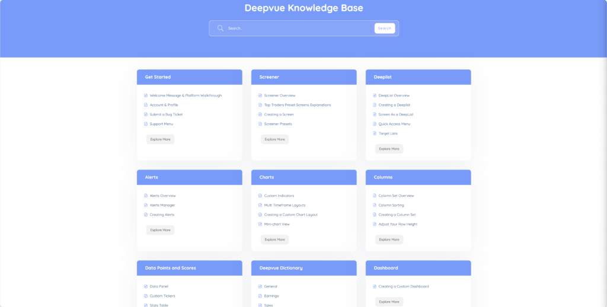Click document icon beside Column Sorting
The image size is (607, 307).
[375, 205]
